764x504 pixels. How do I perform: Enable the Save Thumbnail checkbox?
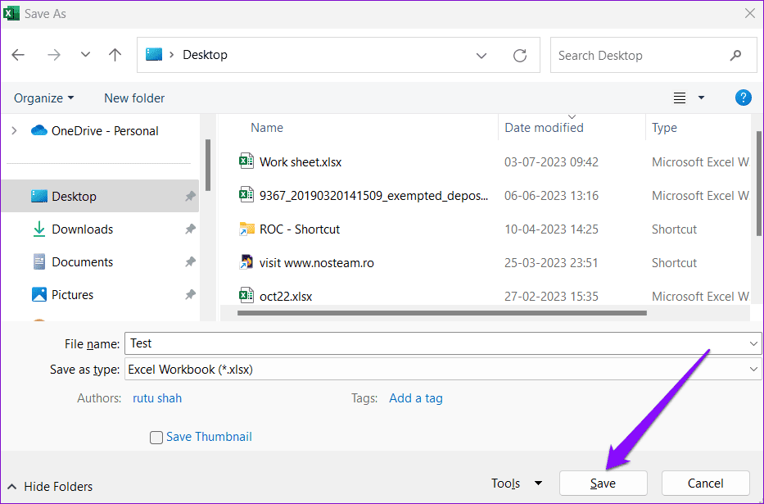click(x=156, y=437)
